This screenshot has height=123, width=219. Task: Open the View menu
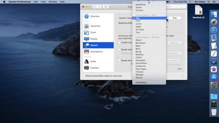[x=43, y=2]
